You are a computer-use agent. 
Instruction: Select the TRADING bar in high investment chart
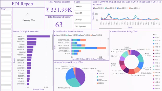[x=30, y=52]
